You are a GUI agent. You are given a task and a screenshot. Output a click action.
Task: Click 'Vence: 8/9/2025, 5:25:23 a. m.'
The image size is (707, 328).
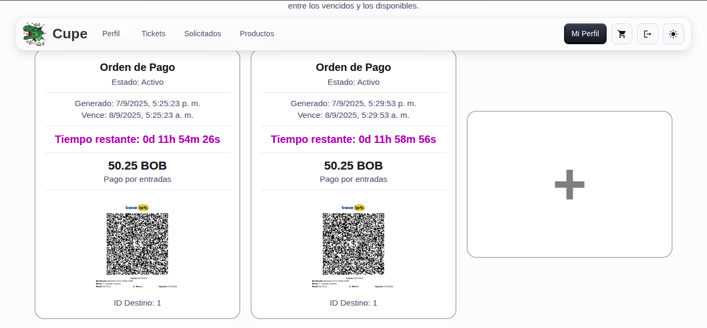[x=138, y=115]
